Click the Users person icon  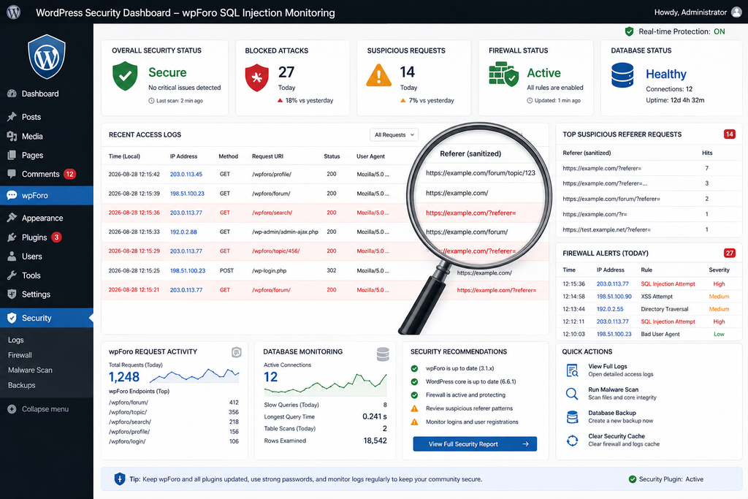(12, 256)
